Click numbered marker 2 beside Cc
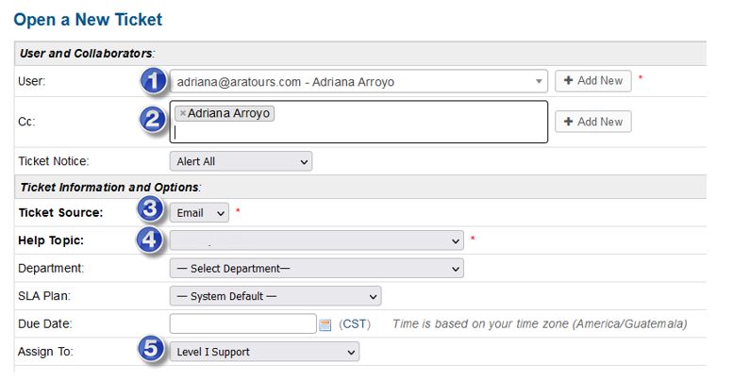Viewport: 733px width, 380px height. [x=153, y=119]
